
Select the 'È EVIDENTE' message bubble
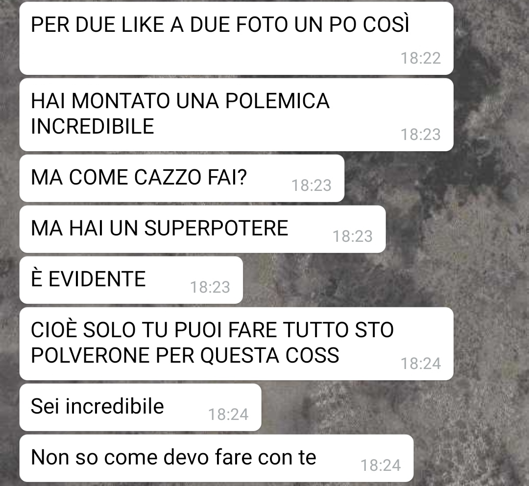pyautogui.click(x=131, y=280)
